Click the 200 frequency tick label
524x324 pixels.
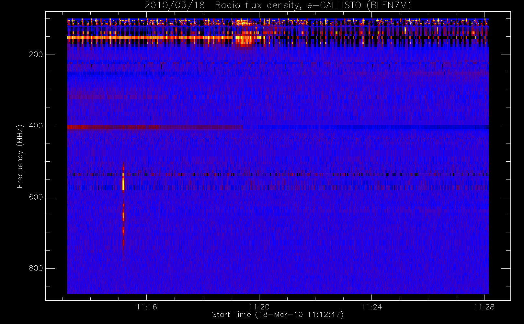36,54
